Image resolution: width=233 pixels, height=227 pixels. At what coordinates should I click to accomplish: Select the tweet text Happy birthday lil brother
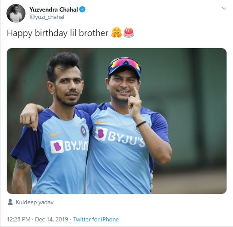(x=57, y=33)
